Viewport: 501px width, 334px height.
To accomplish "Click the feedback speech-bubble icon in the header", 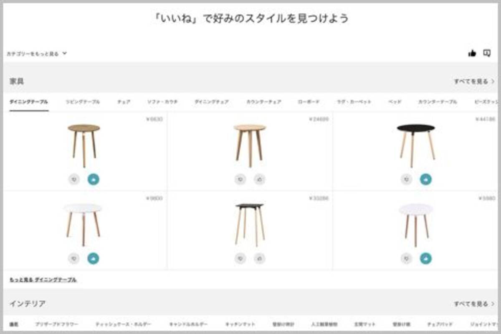I will 487,53.
